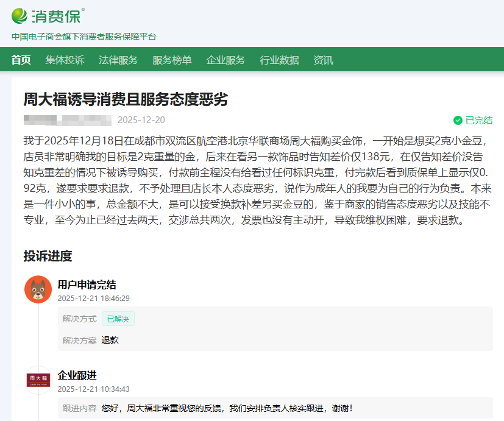View 行业数据 section
The height and width of the screenshot is (421, 504).
coord(279,60)
